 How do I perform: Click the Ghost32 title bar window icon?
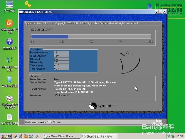21,12
